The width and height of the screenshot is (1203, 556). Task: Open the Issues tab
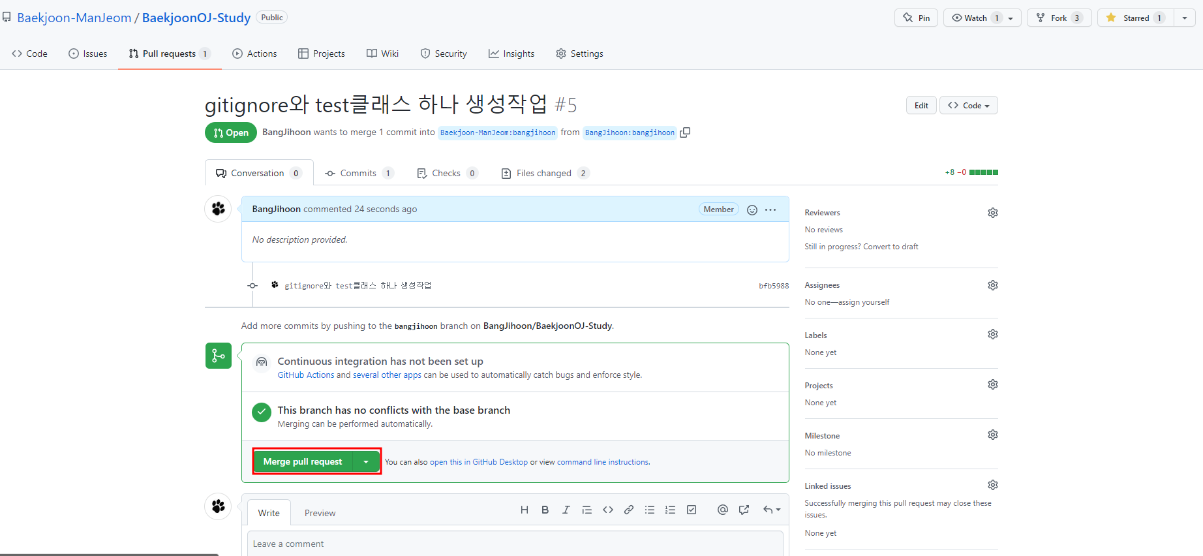click(x=87, y=54)
